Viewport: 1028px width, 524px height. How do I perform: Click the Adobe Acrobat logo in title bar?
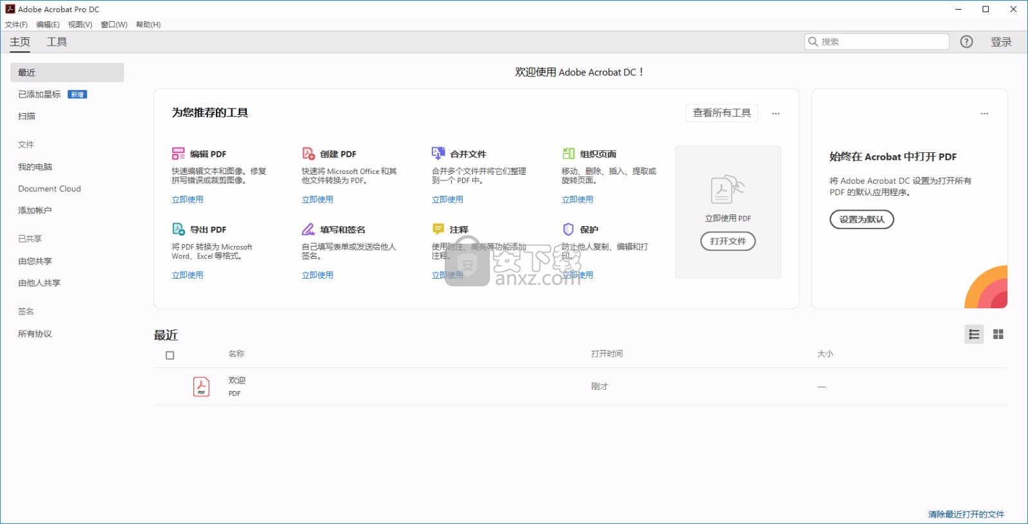pos(10,9)
